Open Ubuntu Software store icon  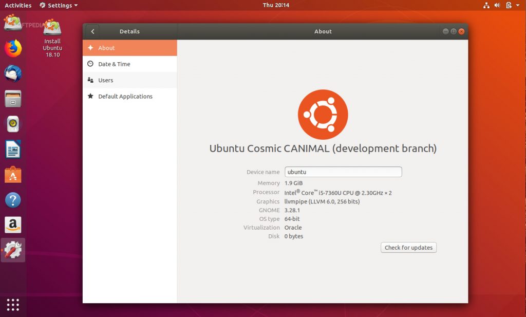pyautogui.click(x=13, y=175)
